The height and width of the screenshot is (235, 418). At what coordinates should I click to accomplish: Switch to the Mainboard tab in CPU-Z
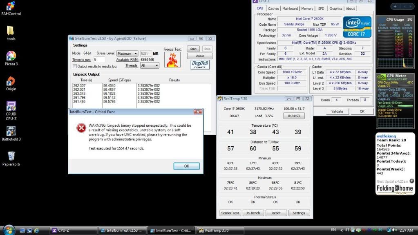pyautogui.click(x=290, y=9)
